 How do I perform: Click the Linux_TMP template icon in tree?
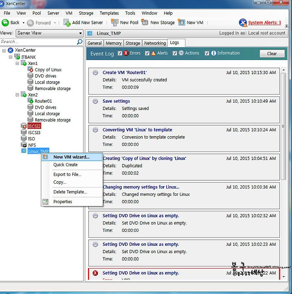coord(24,151)
